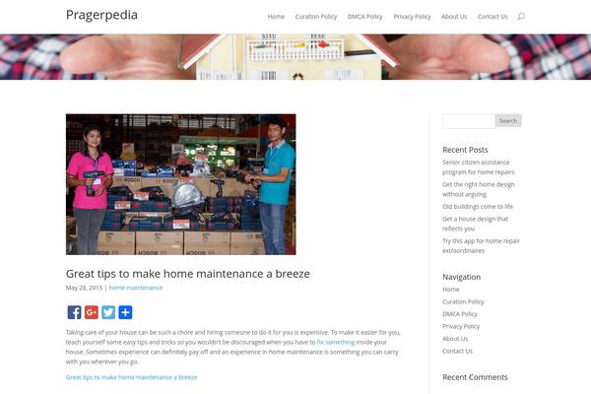Share the post on Twitter
The height and width of the screenshot is (394, 591).
pyautogui.click(x=108, y=312)
